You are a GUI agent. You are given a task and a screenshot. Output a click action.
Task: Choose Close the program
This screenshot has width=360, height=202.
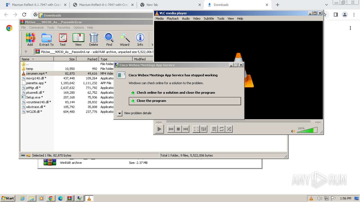[185, 101]
